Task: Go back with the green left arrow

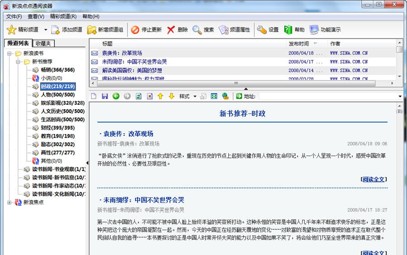Action: 116,97
